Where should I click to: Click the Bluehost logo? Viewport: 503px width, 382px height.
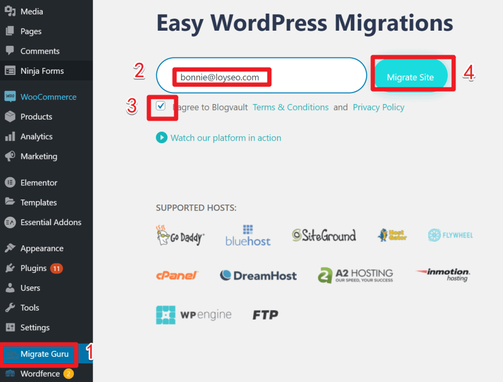pos(247,236)
